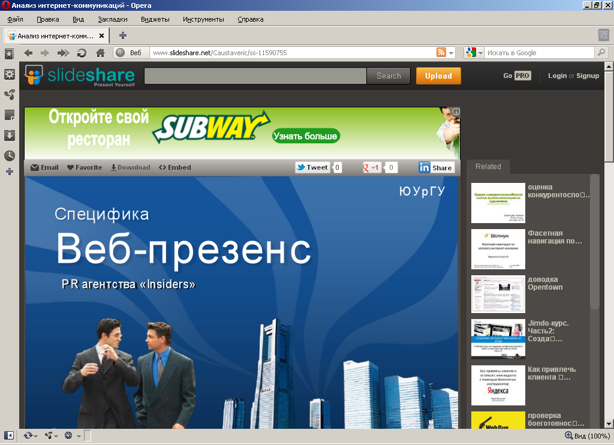Open the Widgets gear panel in sidebar
This screenshot has height=445, width=614.
(10, 74)
